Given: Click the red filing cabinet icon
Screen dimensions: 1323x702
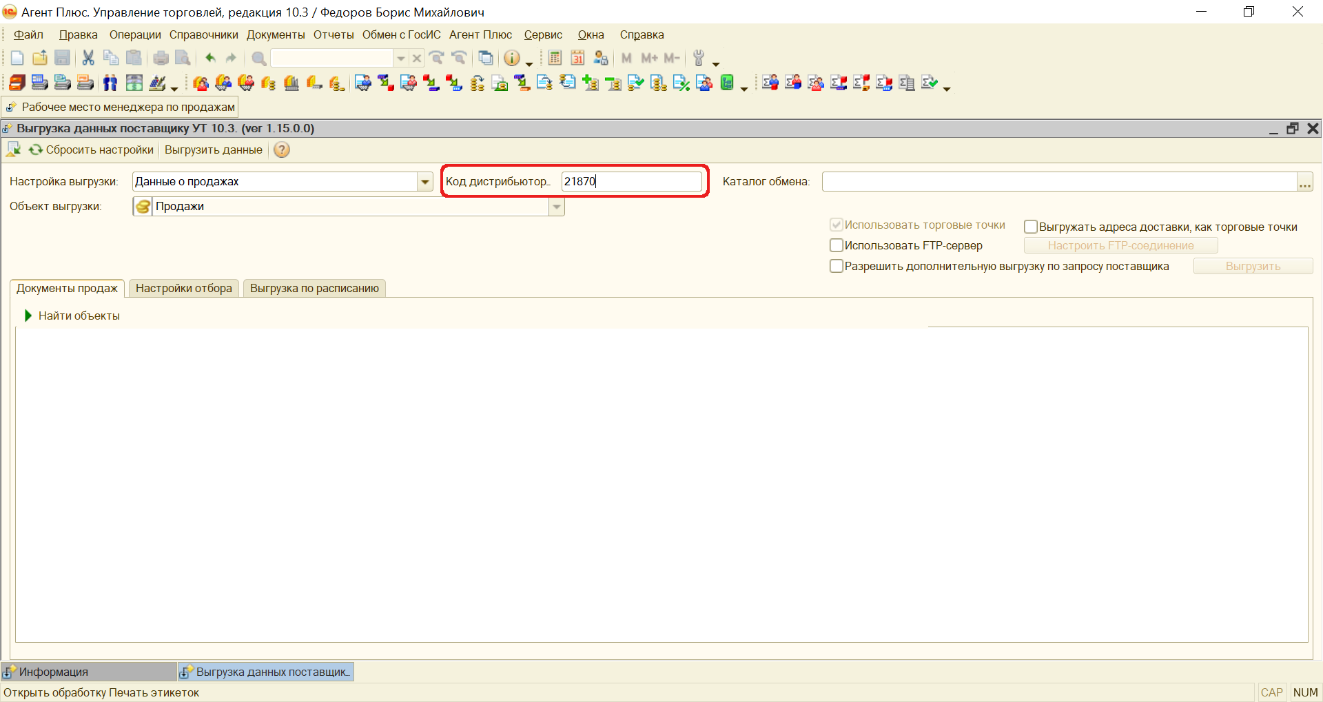Looking at the screenshot, I should pyautogui.click(x=17, y=83).
